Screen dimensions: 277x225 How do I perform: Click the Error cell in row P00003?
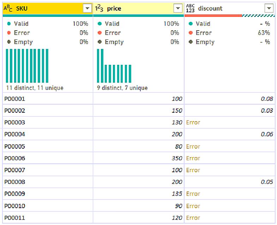pos(193,123)
